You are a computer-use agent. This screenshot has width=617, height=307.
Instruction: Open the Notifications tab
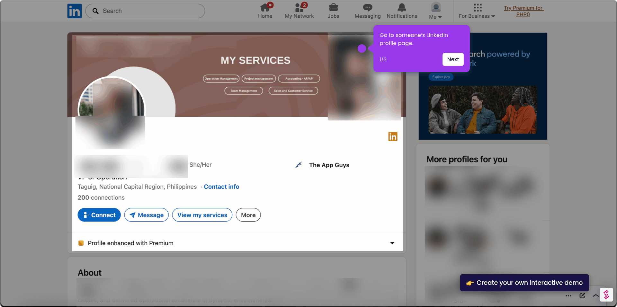402,11
